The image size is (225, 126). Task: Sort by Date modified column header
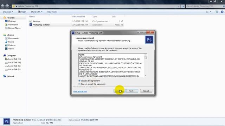click(78, 16)
